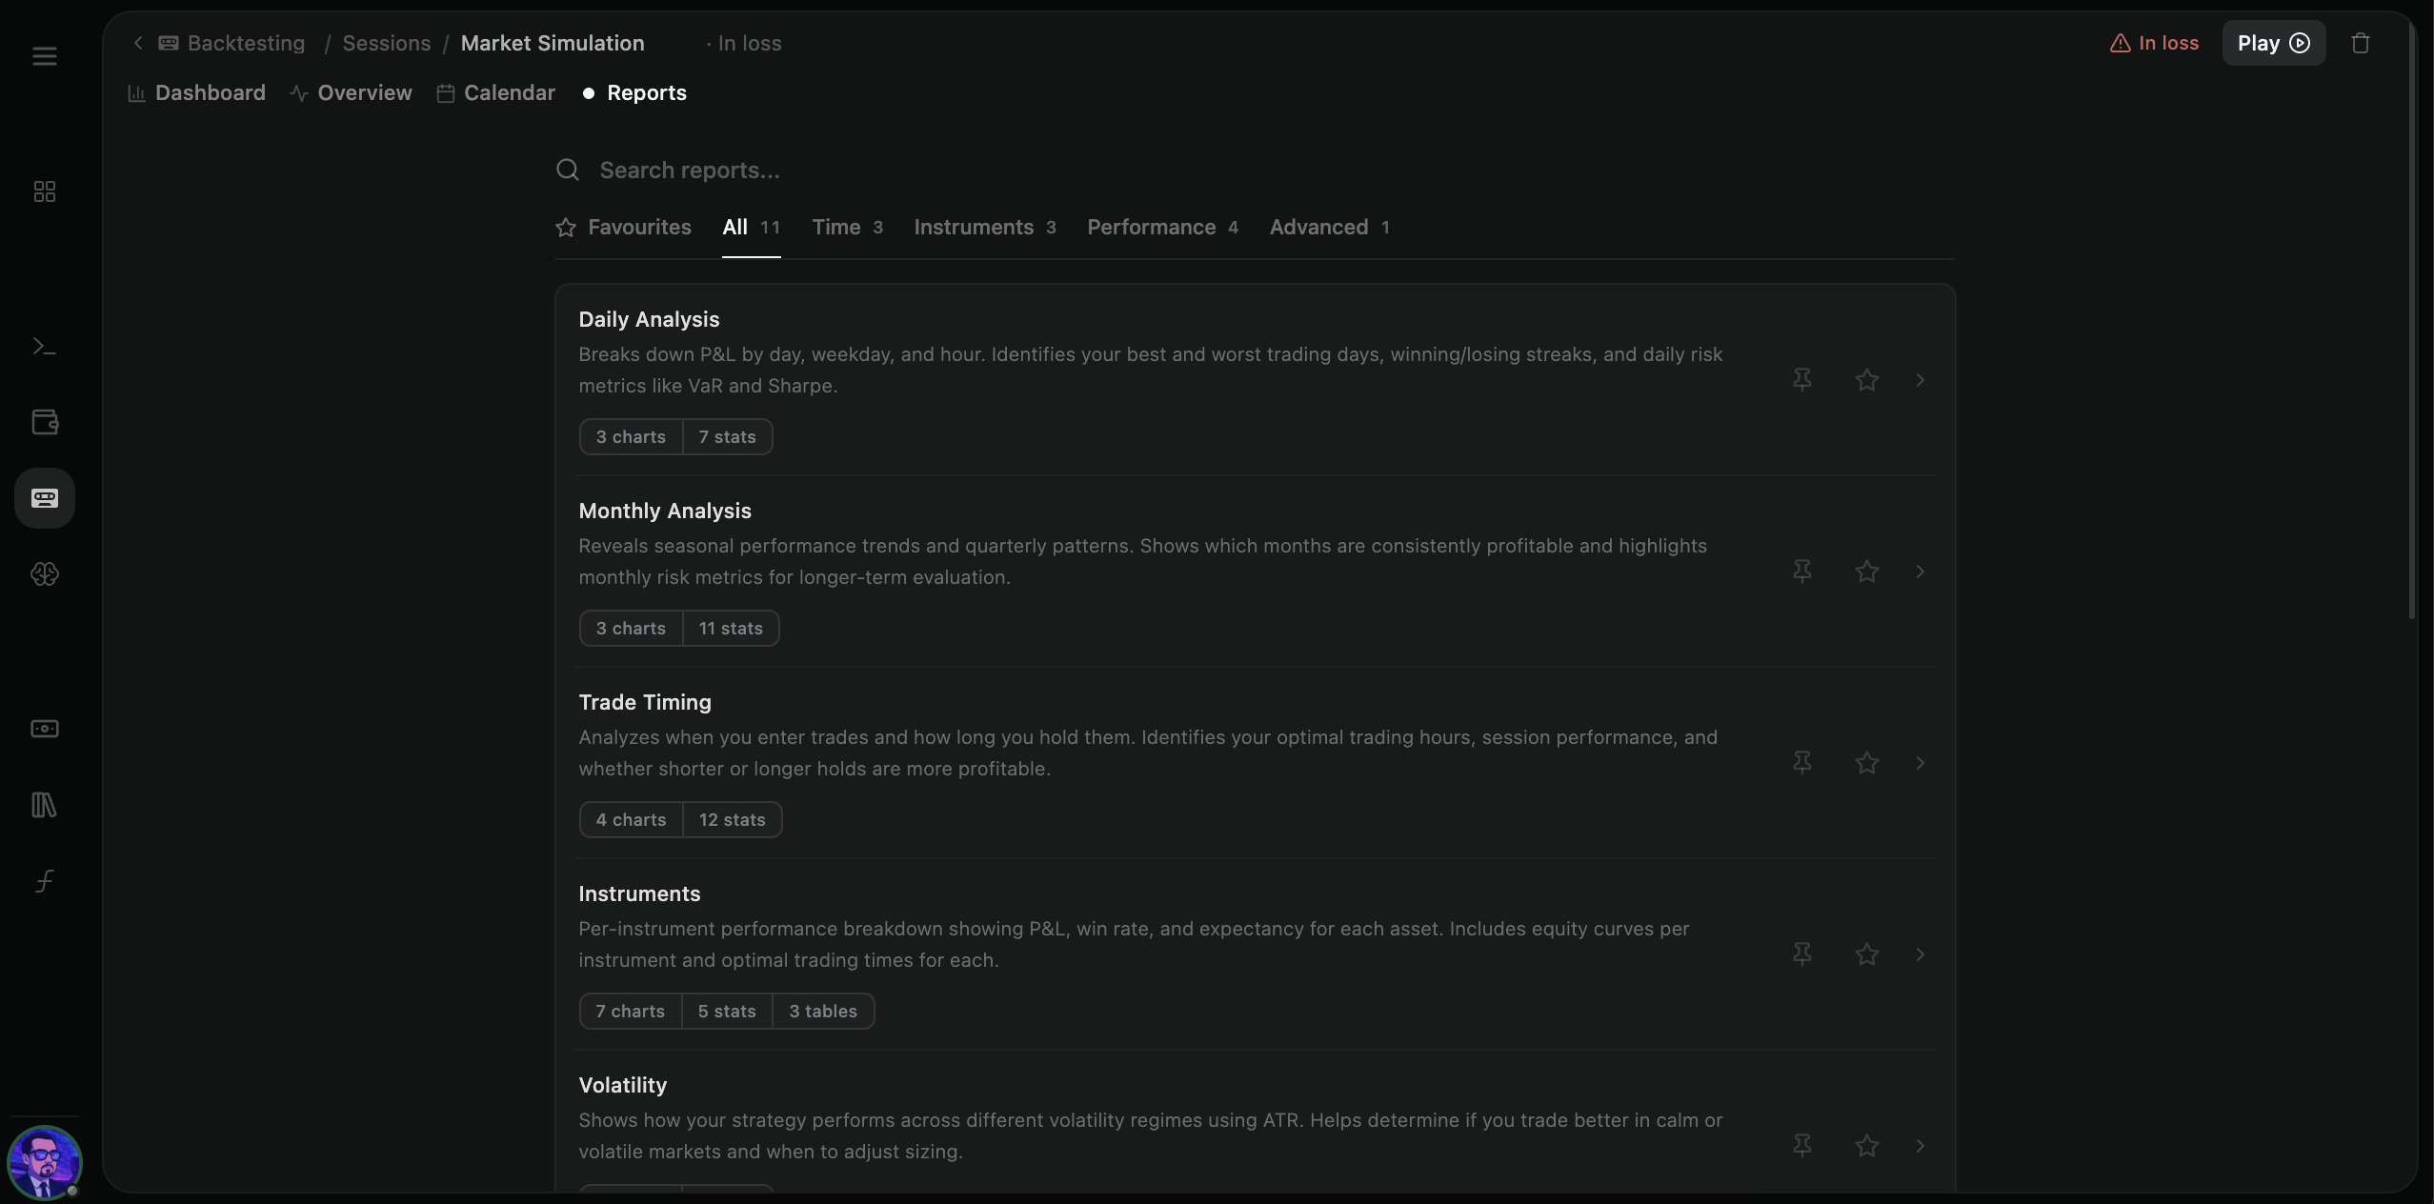Pin the Daily Analysis report
This screenshot has height=1204, width=2434.
pos(1801,380)
